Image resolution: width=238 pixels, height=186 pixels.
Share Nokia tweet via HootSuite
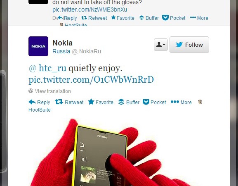point(40,110)
